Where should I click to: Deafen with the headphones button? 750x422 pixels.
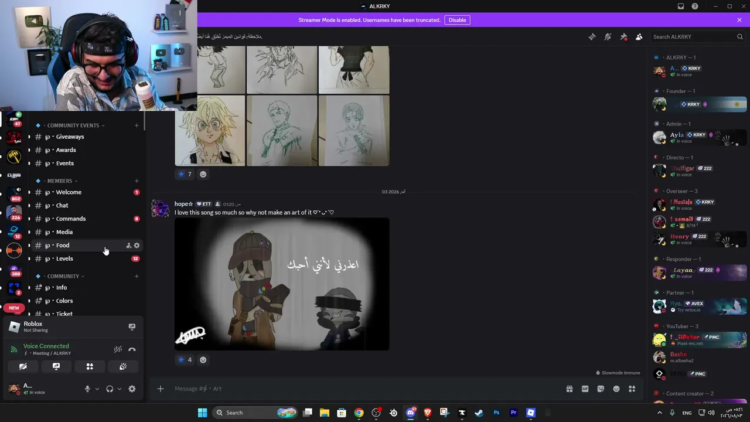click(110, 389)
